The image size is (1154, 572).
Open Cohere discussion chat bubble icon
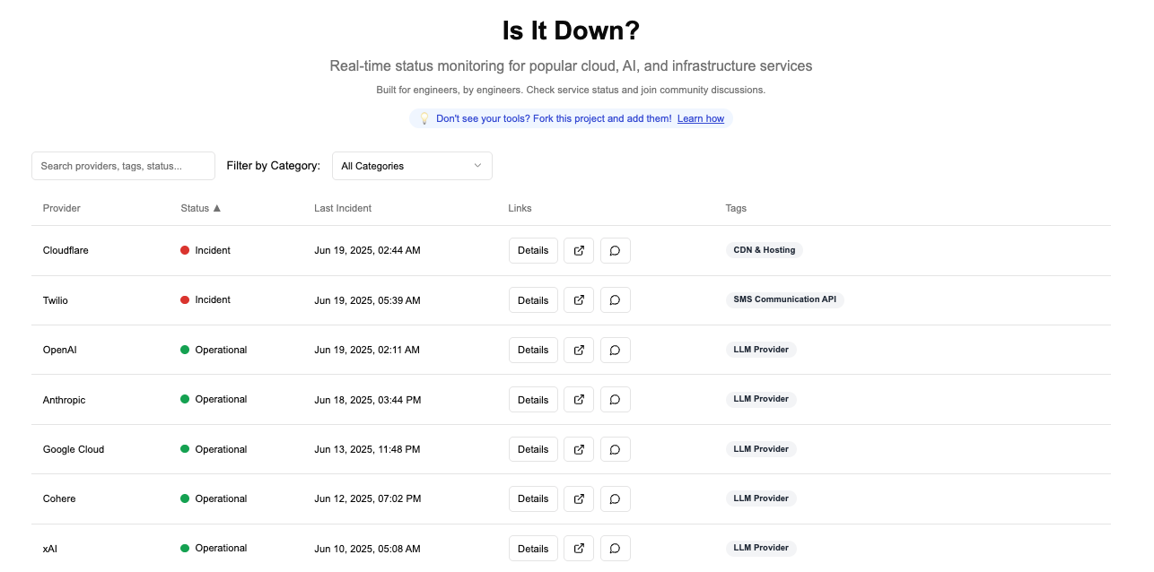click(615, 498)
